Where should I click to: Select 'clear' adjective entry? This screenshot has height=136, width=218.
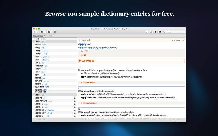coord(55,57)
